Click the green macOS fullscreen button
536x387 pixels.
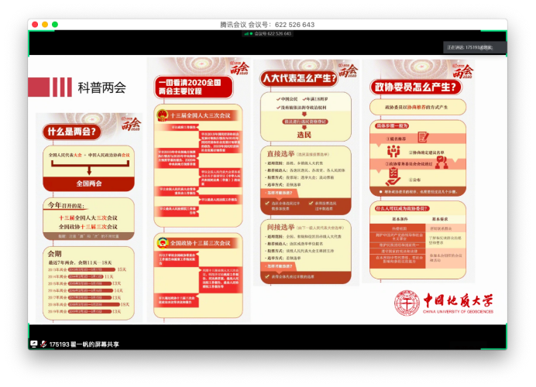(x=55, y=25)
